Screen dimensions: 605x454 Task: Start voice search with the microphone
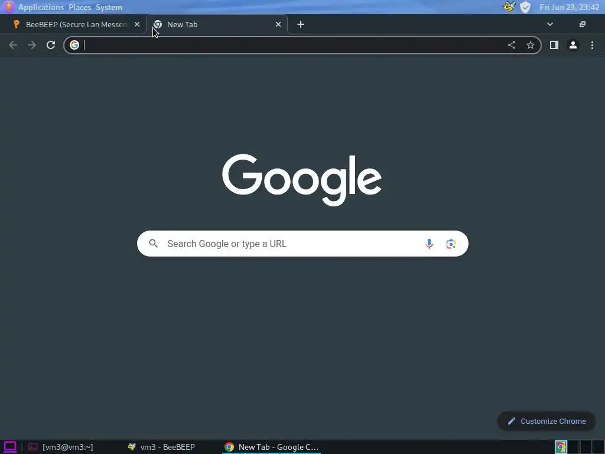(429, 244)
